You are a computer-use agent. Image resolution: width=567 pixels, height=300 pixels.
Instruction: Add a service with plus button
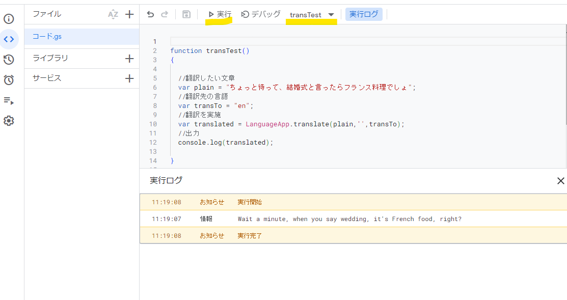129,78
